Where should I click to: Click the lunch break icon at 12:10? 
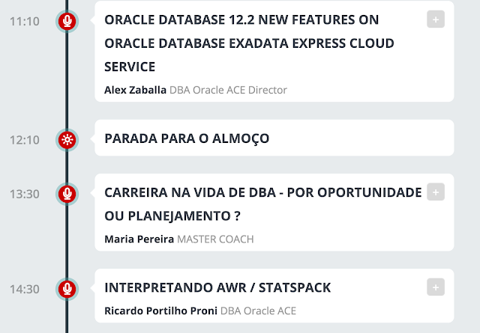pyautogui.click(x=67, y=140)
